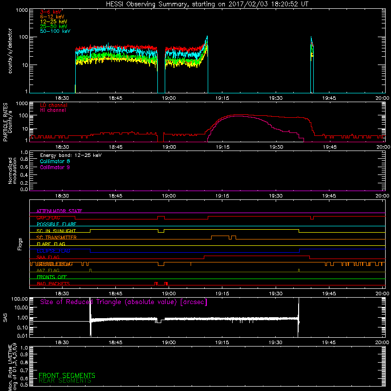
Task: Select the Collimator 9 legend label
Action: [x=55, y=167]
